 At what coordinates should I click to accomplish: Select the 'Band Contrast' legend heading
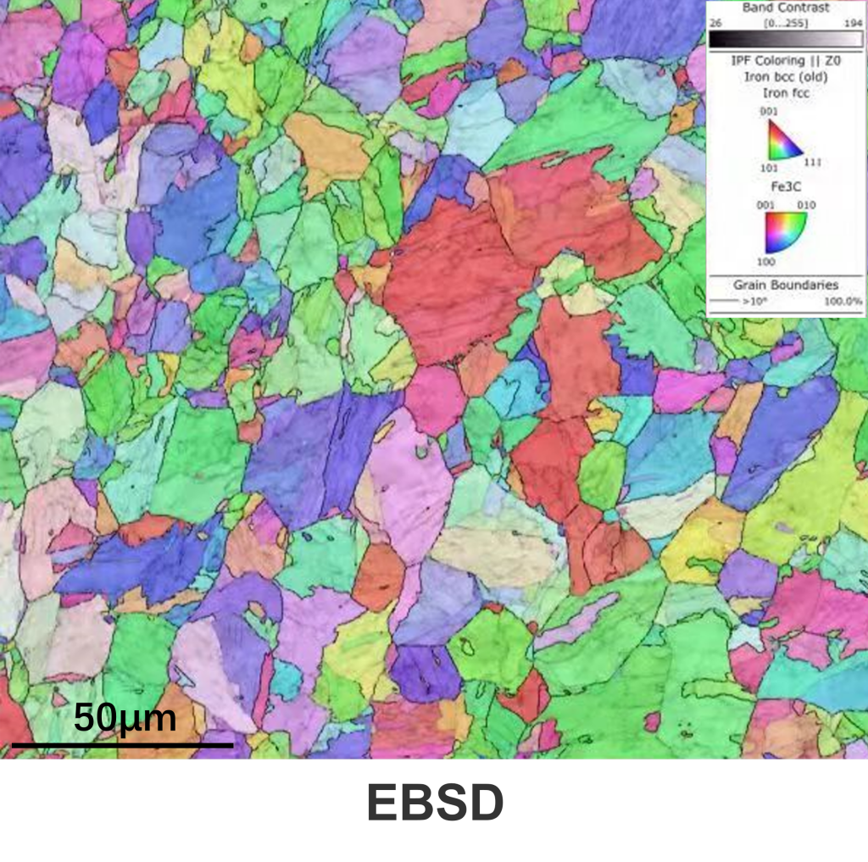tap(784, 7)
